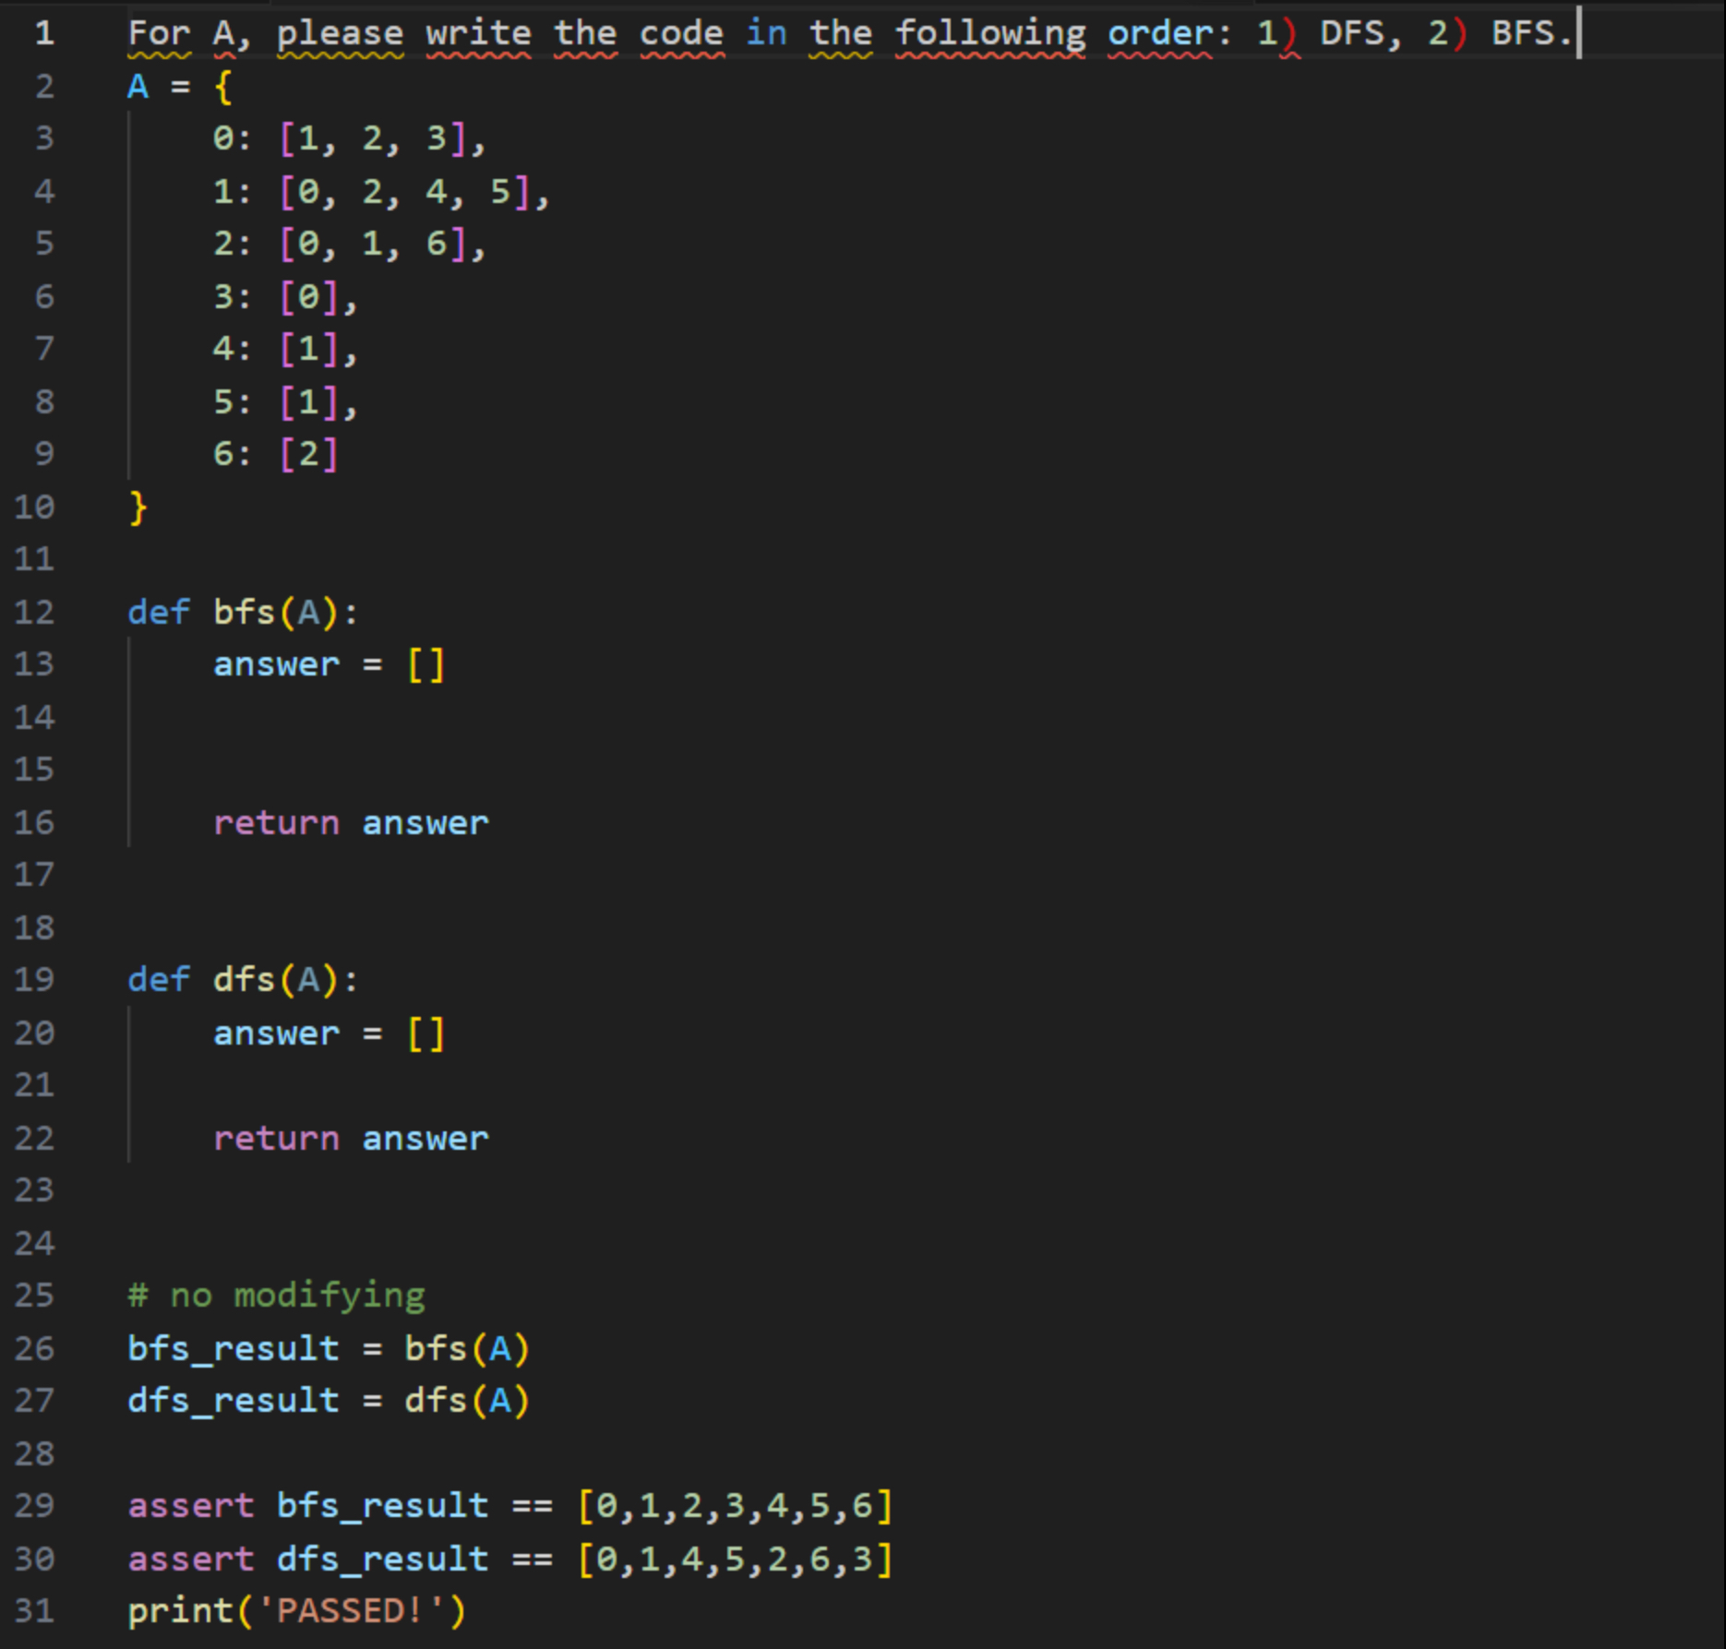This screenshot has height=1649, width=1726.
Task: Select the word answer on line 13
Action: pyautogui.click(x=276, y=663)
